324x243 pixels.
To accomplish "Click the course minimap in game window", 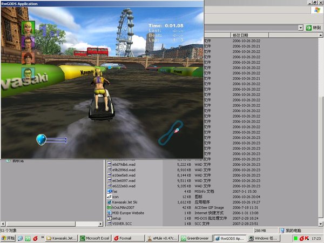I will (x=172, y=133).
